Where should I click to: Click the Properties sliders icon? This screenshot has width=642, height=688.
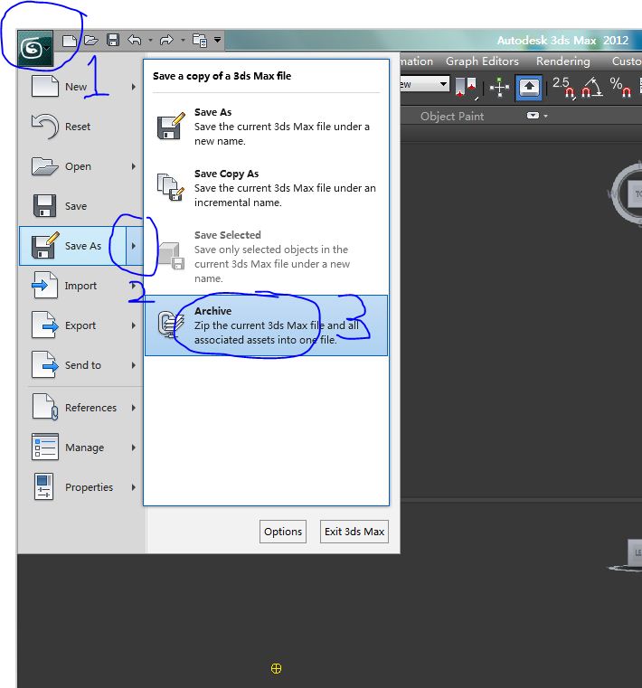[x=44, y=486]
